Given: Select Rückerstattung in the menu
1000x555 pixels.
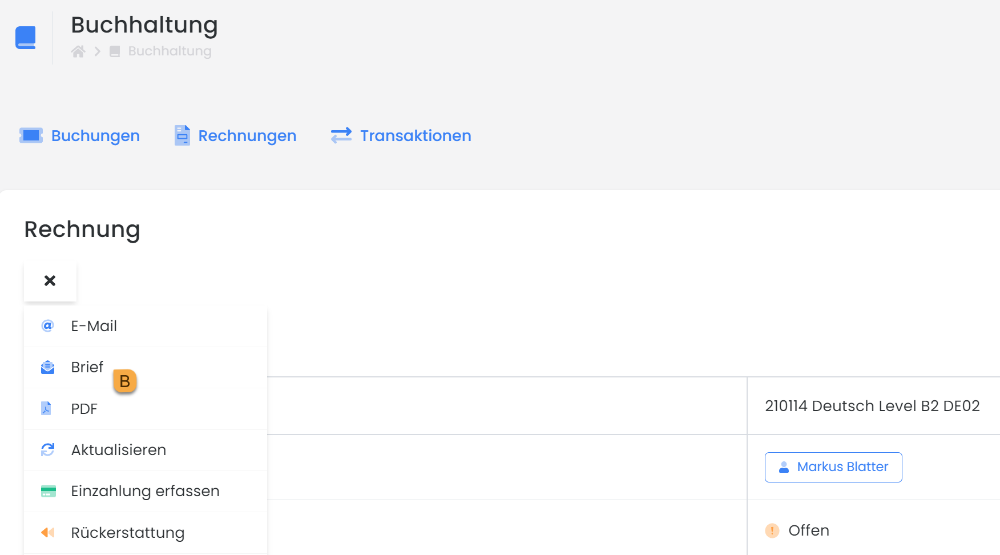Looking at the screenshot, I should tap(127, 533).
